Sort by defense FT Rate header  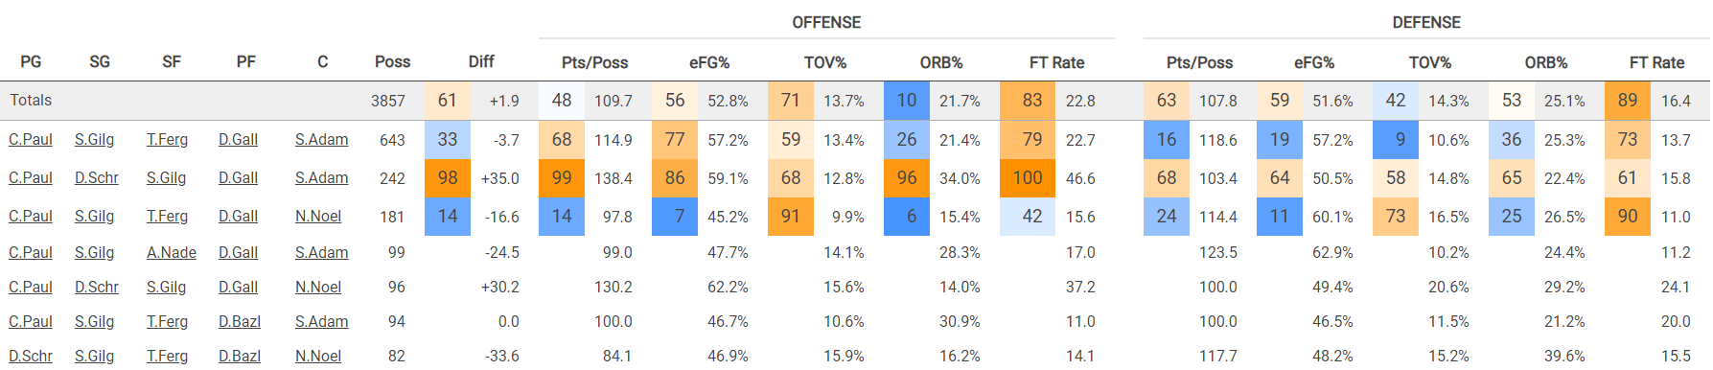coord(1656,63)
